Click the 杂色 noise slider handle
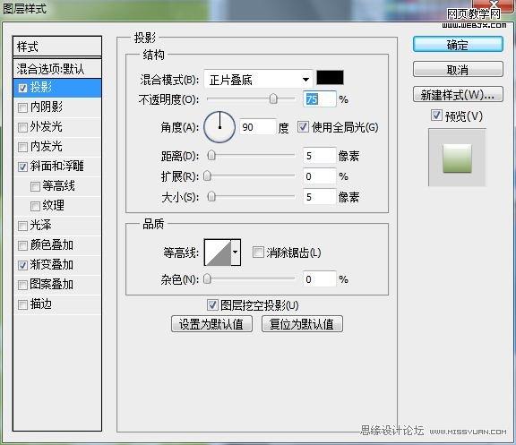The height and width of the screenshot is (445, 516). pos(207,278)
